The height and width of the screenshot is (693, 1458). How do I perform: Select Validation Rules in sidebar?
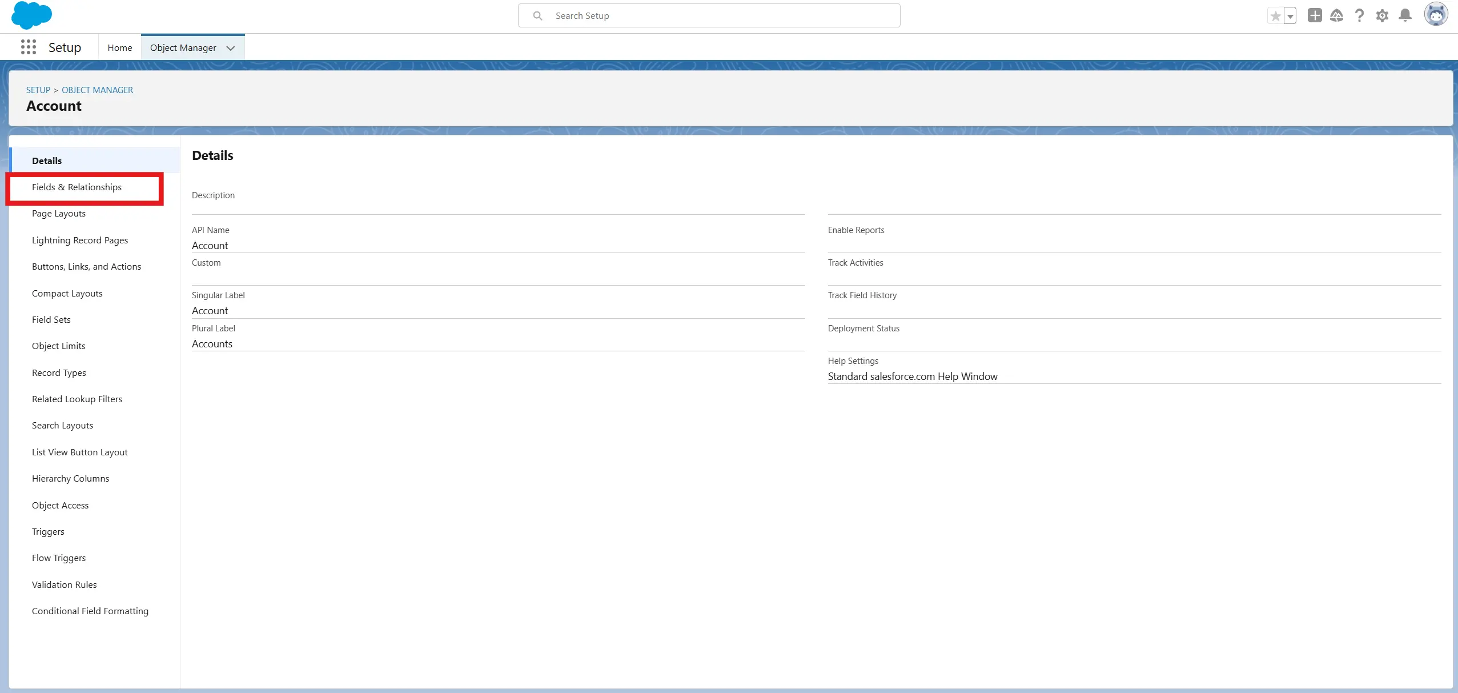click(65, 584)
